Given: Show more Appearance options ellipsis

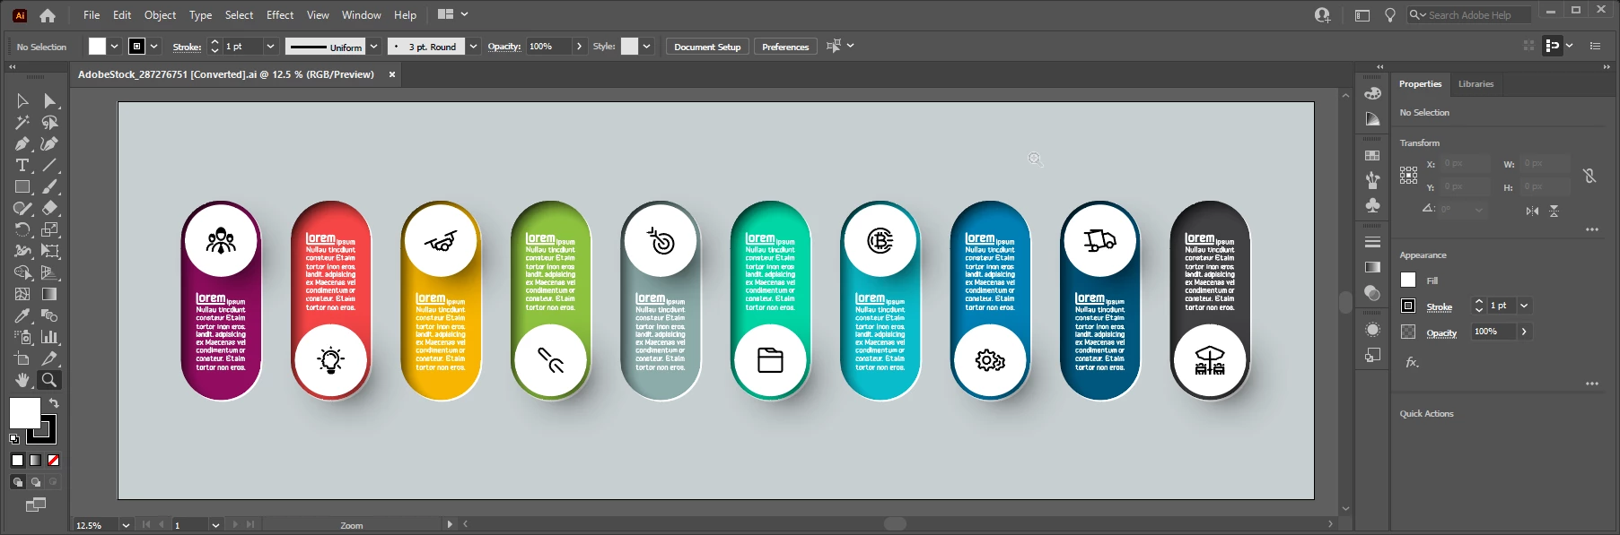Looking at the screenshot, I should [1592, 384].
